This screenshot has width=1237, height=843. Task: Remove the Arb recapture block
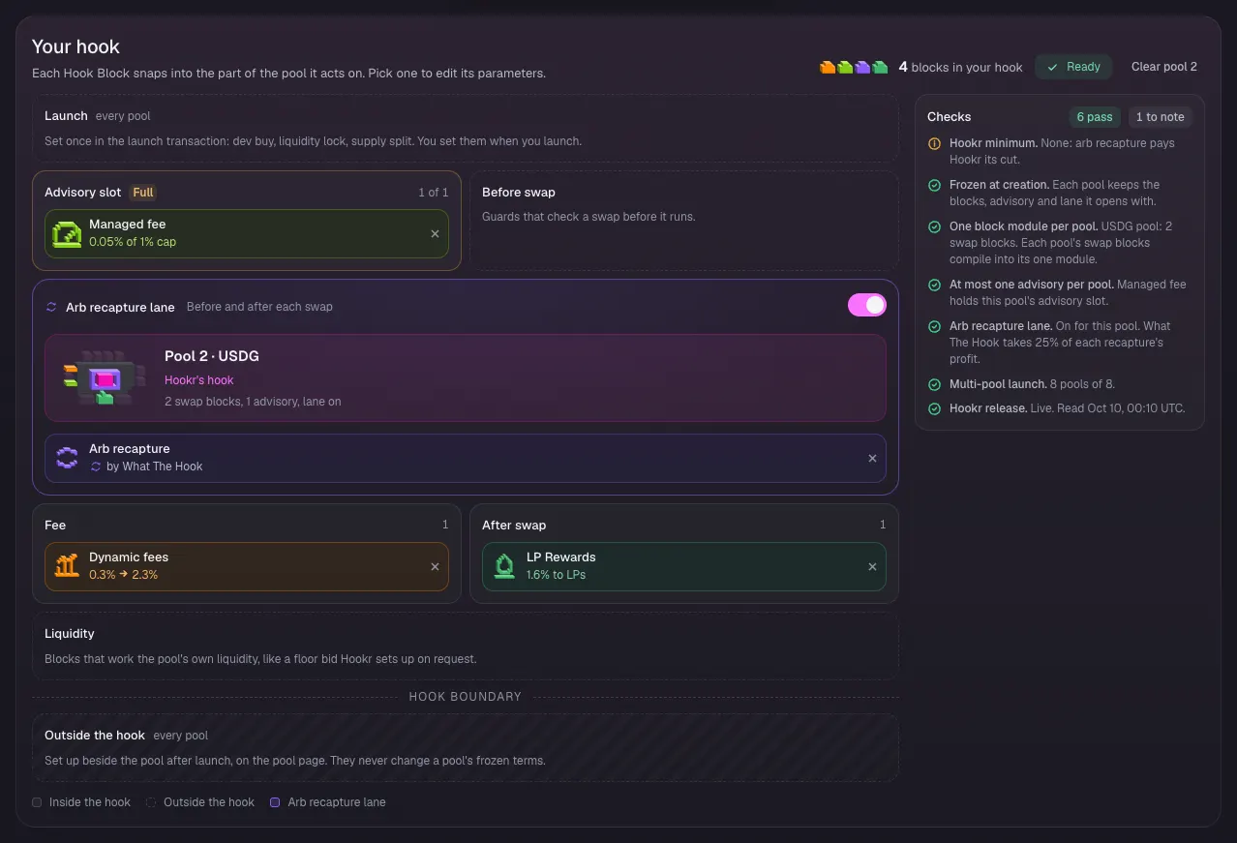click(x=872, y=459)
